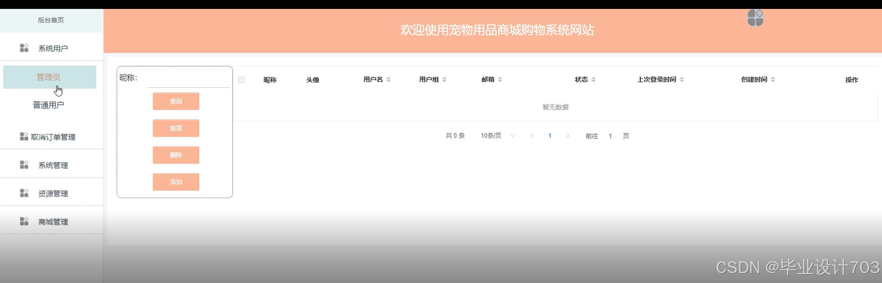
Task: Open the 10条/页 page size dropdown
Action: tap(497, 136)
